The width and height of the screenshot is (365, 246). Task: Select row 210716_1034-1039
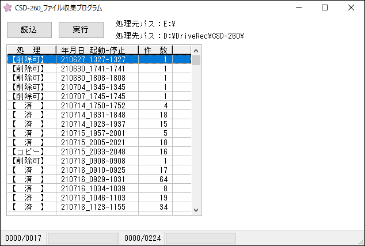[x=100, y=188]
